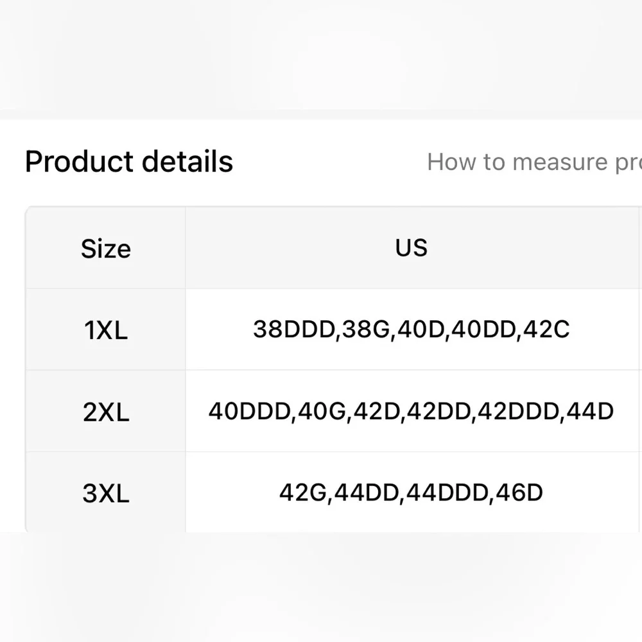Click the blurred panel above Product details
This screenshot has height=642, width=642.
coord(321,55)
